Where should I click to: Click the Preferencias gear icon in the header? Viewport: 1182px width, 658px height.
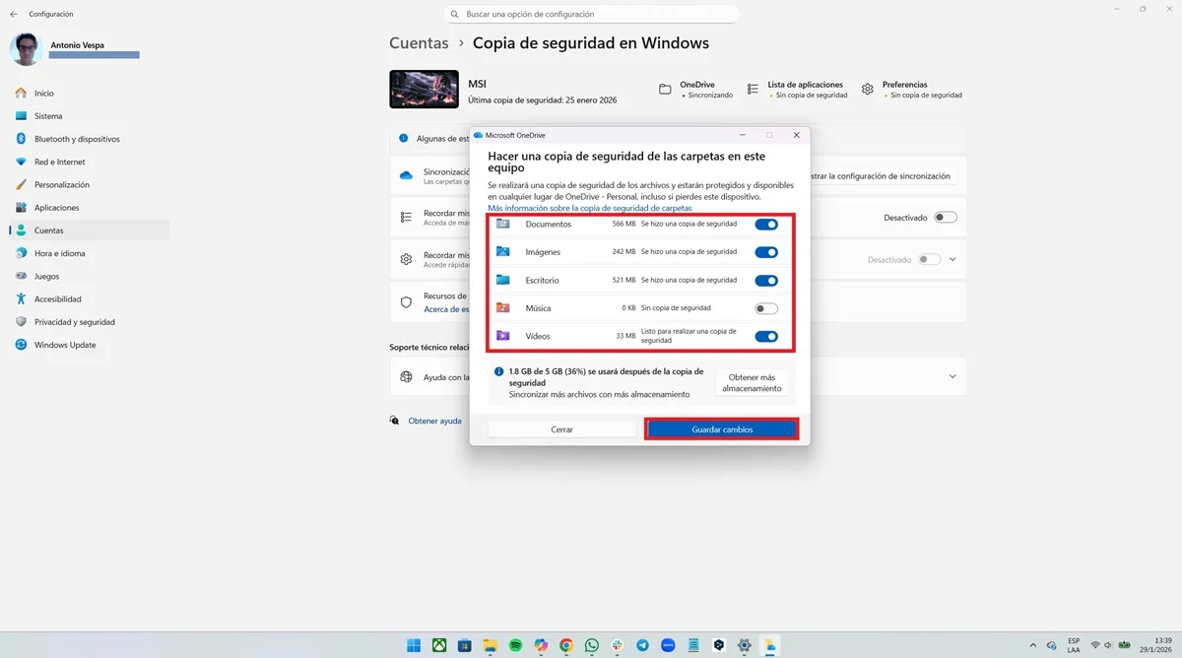tap(868, 89)
